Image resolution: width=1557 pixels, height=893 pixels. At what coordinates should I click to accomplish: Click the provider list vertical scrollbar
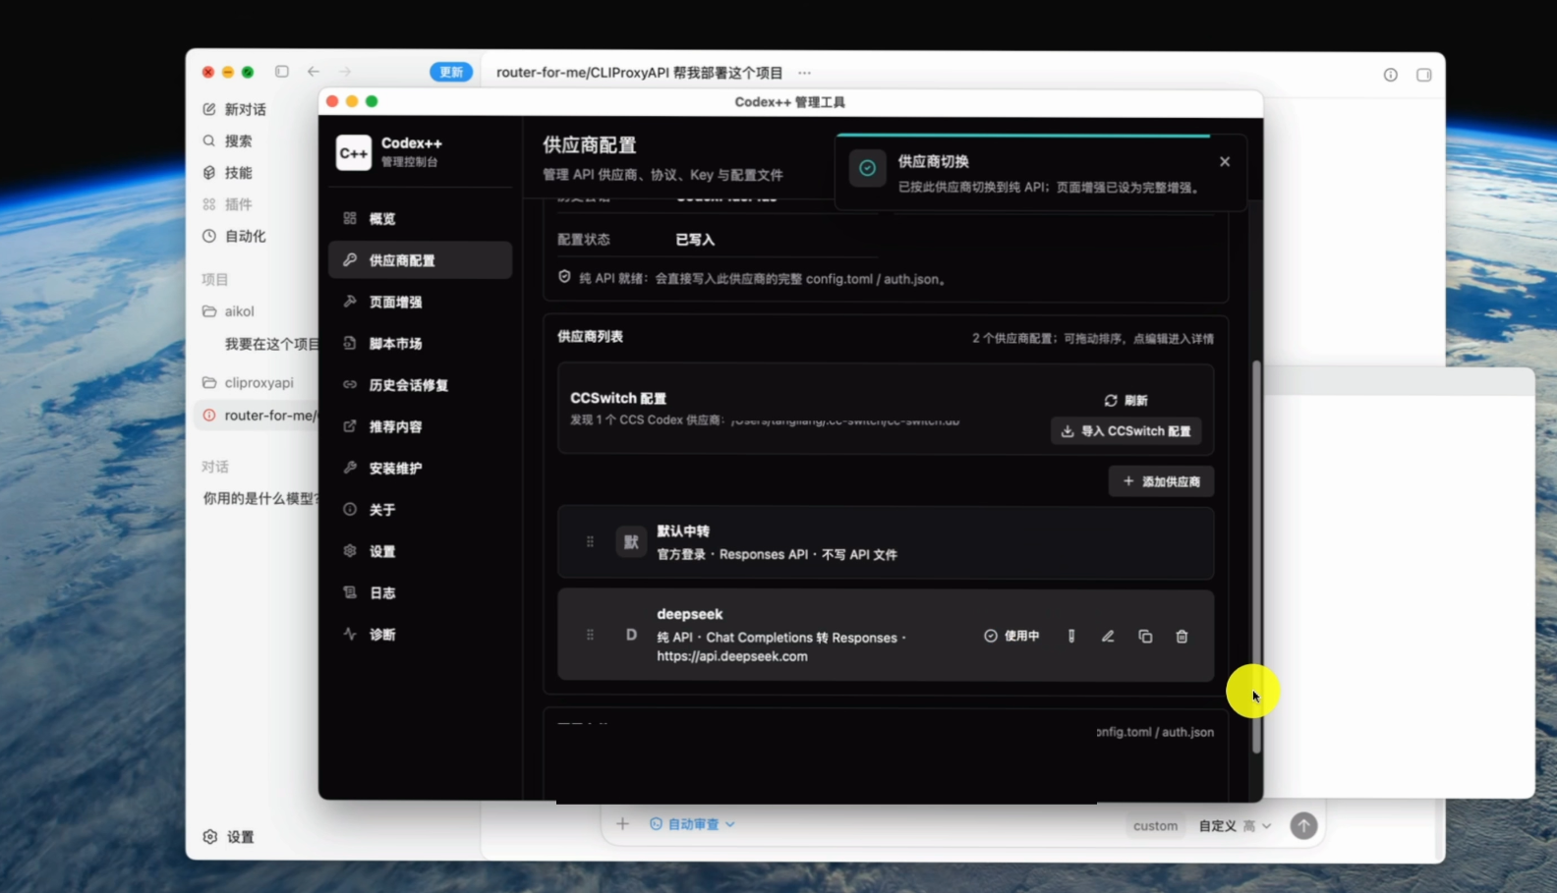(1256, 558)
